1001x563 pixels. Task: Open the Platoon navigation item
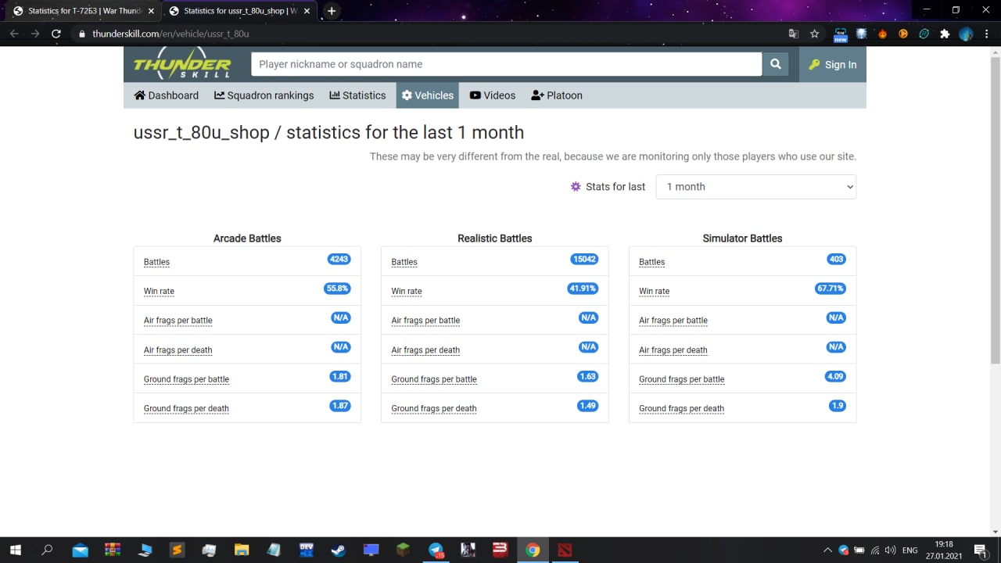click(557, 95)
